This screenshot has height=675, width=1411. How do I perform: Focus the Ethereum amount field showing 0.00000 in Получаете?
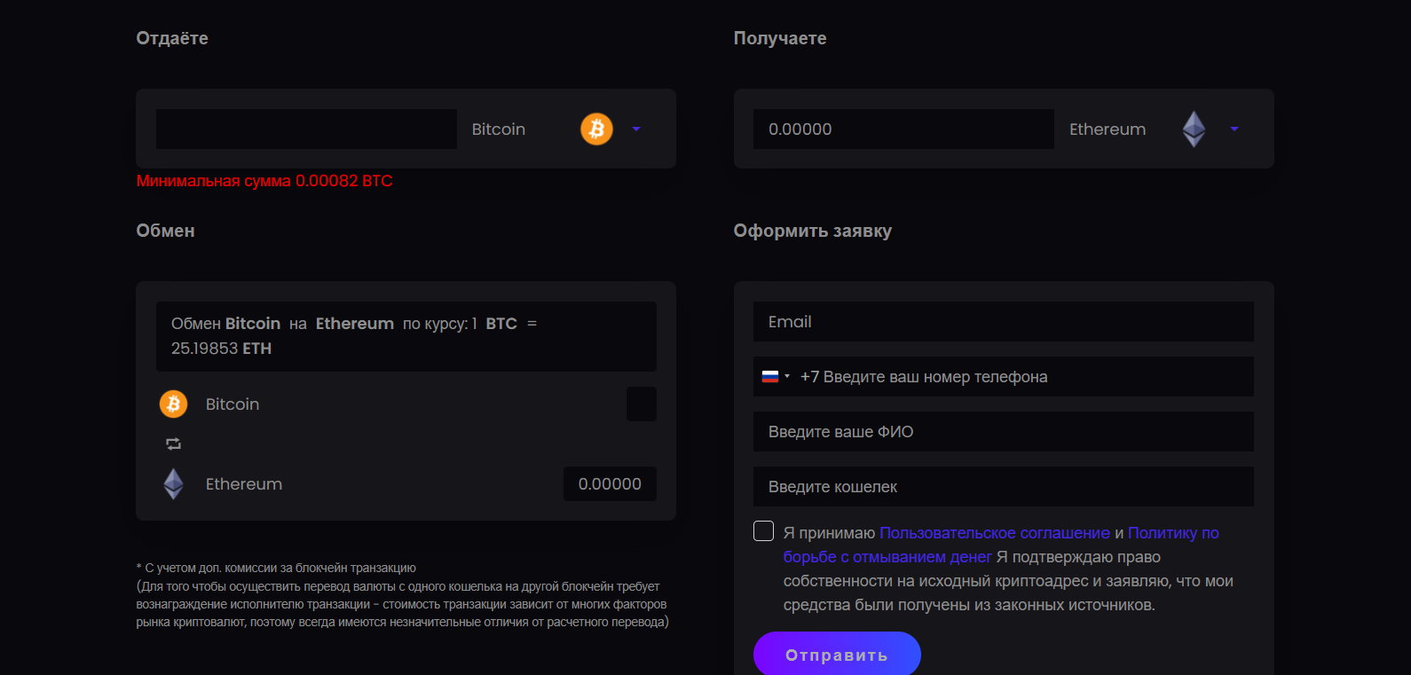[x=903, y=129]
